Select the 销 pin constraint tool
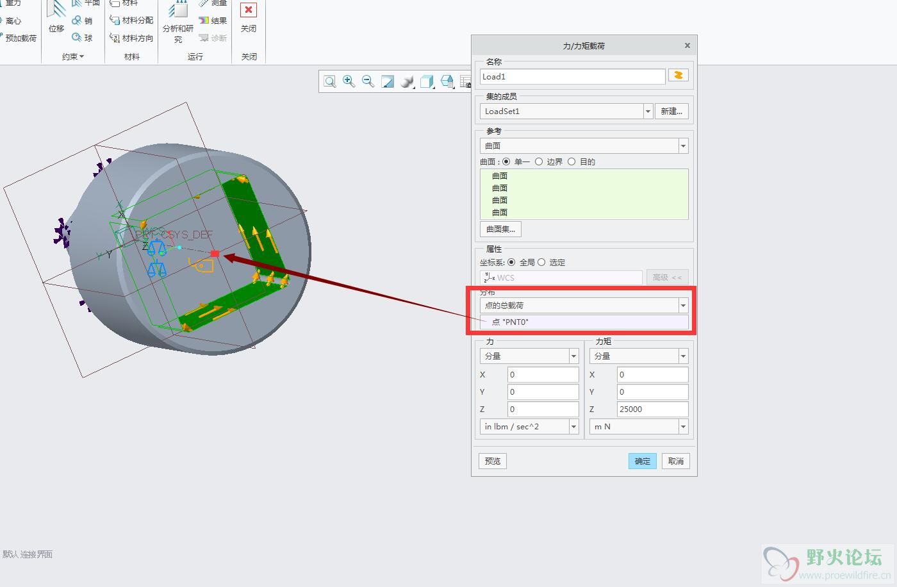This screenshot has width=897, height=587. click(82, 21)
